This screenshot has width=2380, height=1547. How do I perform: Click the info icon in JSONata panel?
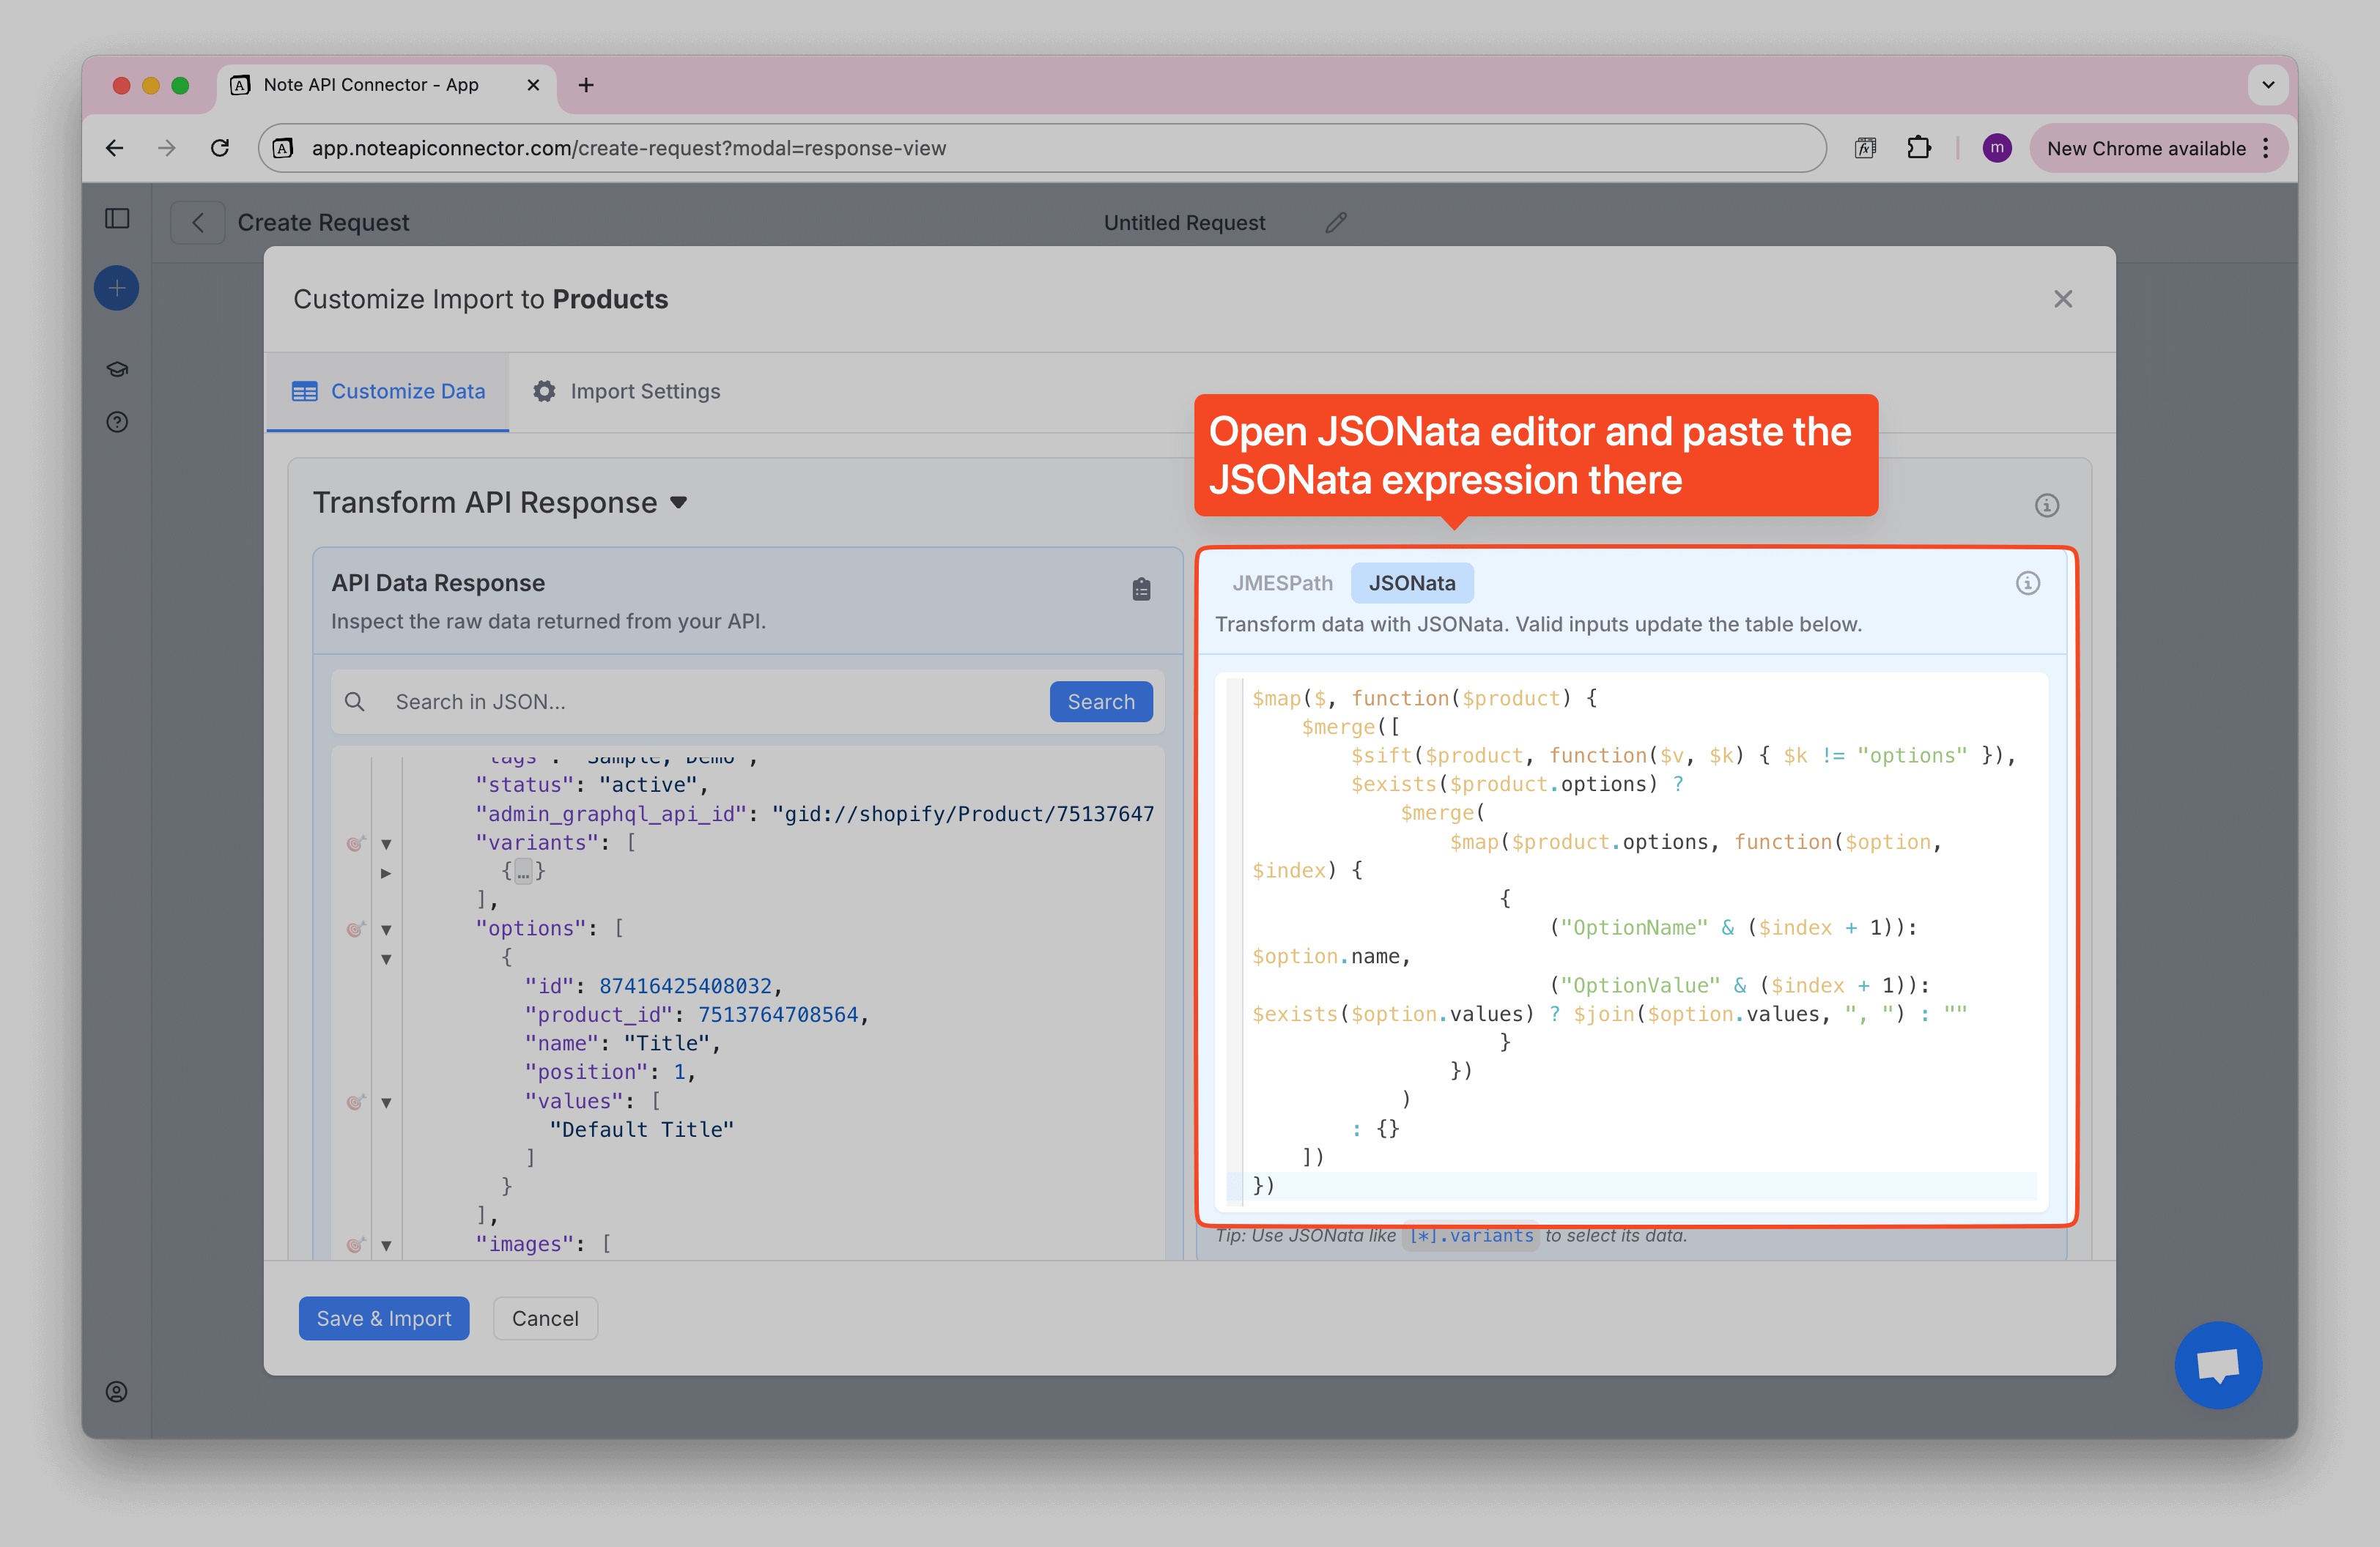(2027, 584)
